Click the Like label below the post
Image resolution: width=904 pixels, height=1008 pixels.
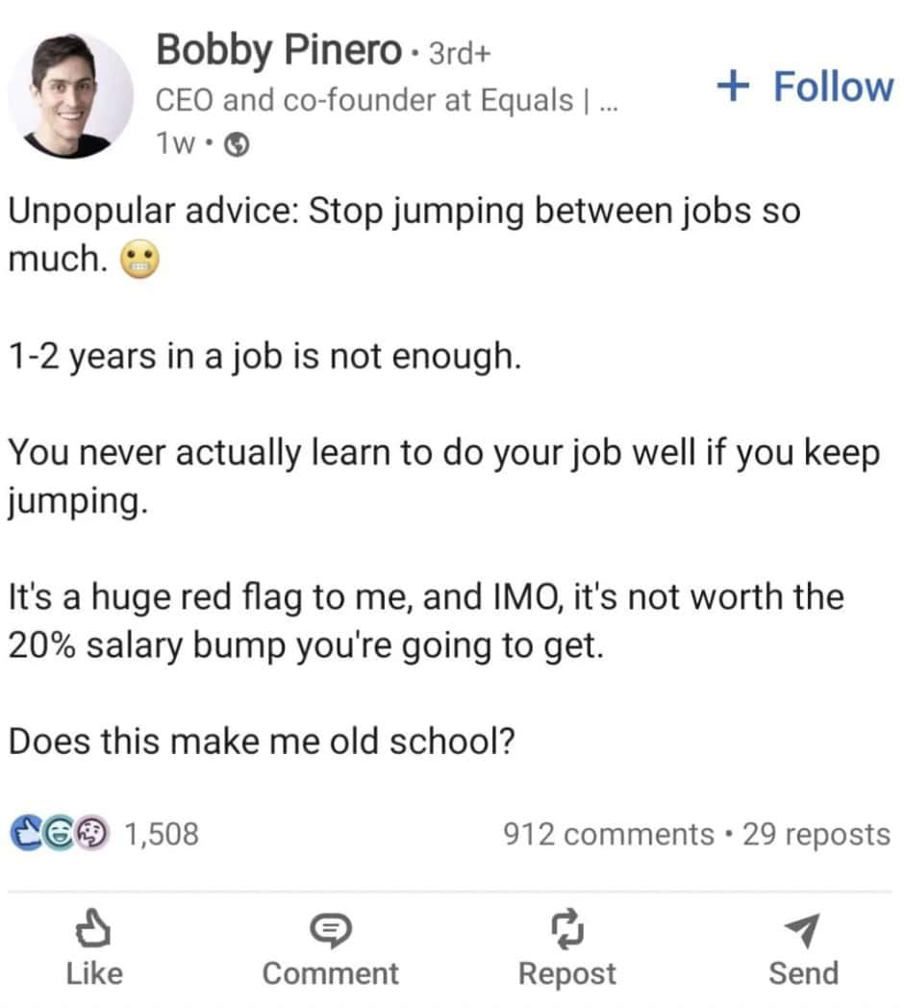(x=93, y=971)
